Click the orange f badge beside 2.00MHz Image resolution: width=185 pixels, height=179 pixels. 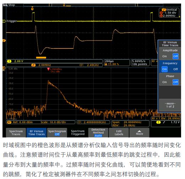tap(33, 65)
